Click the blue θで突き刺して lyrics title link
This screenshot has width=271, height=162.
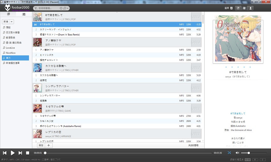click(238, 114)
